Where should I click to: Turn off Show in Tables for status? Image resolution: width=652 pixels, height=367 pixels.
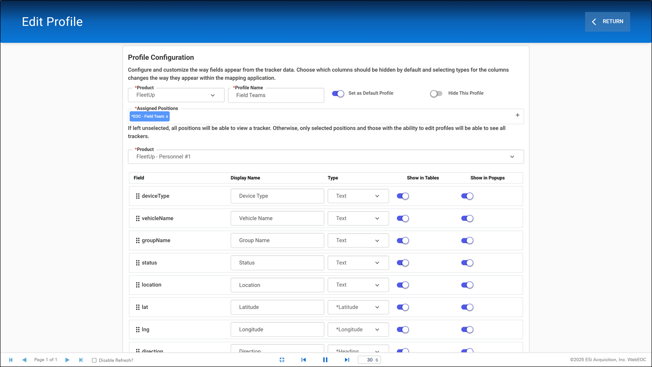[x=403, y=263]
